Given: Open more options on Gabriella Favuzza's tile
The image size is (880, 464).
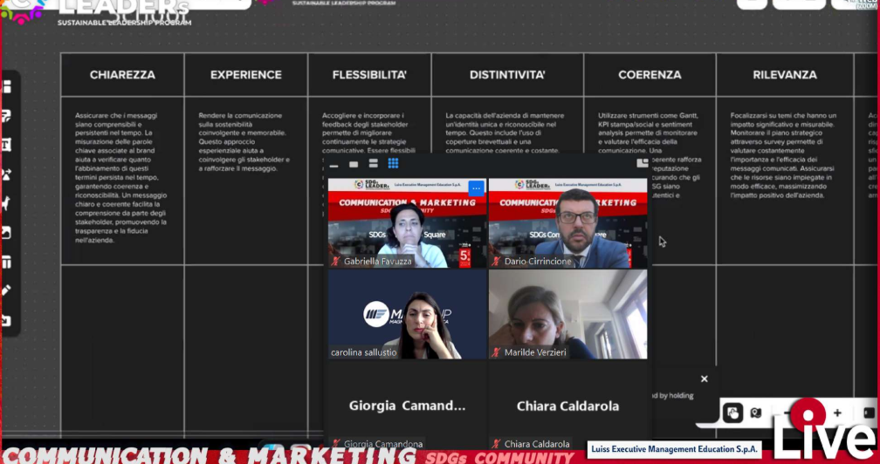Looking at the screenshot, I should 476,188.
